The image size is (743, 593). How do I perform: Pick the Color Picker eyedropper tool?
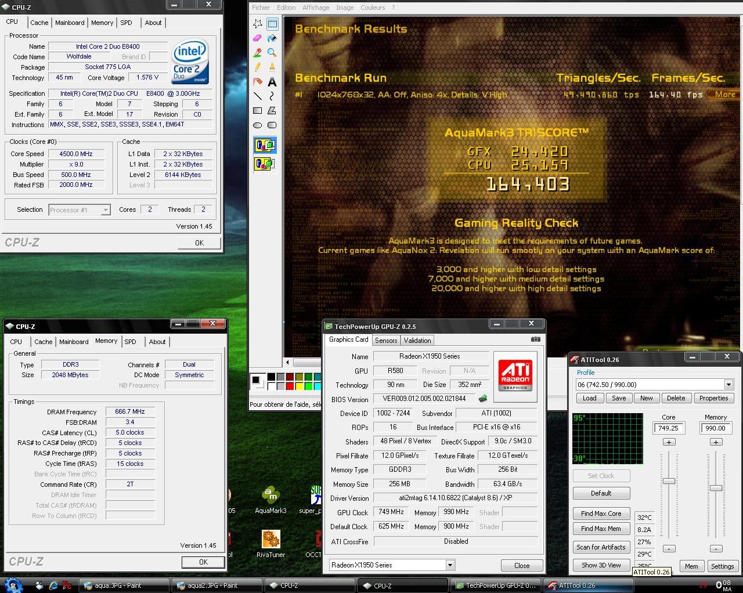pos(258,53)
